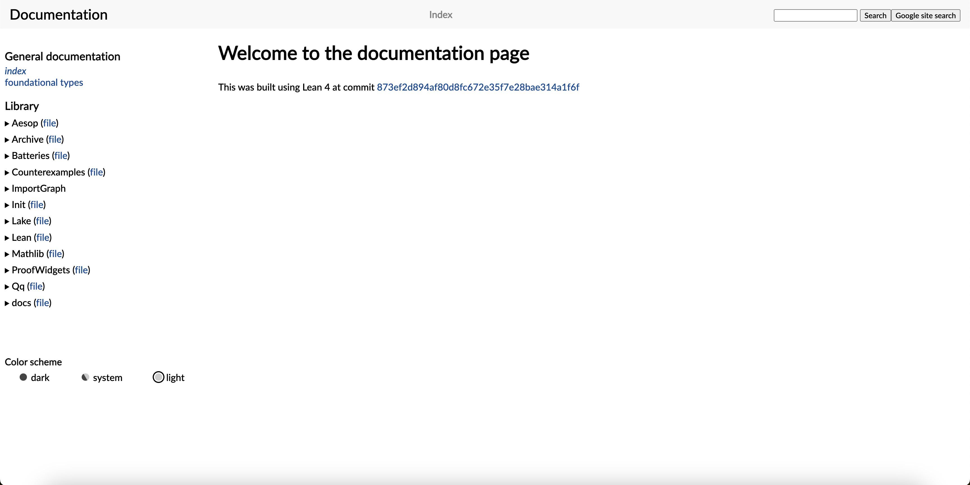Viewport: 970px width, 485px height.
Task: Expand the Lean library tree
Action: (7, 238)
